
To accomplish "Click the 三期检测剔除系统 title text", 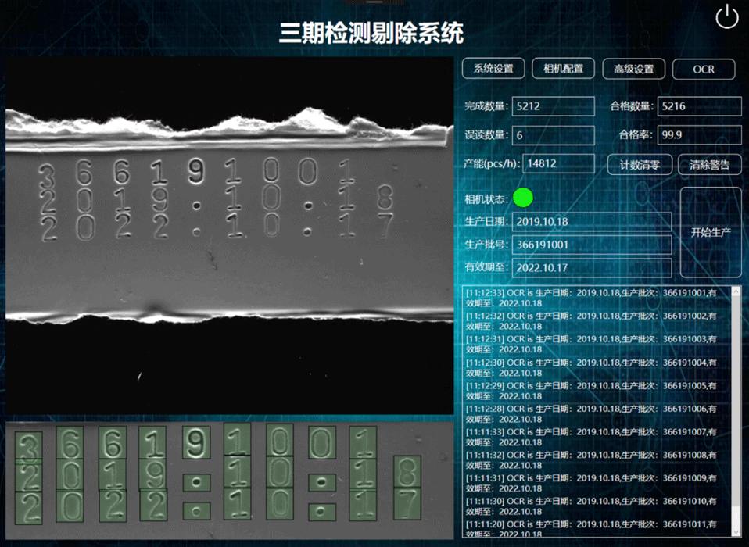I will [x=371, y=33].
